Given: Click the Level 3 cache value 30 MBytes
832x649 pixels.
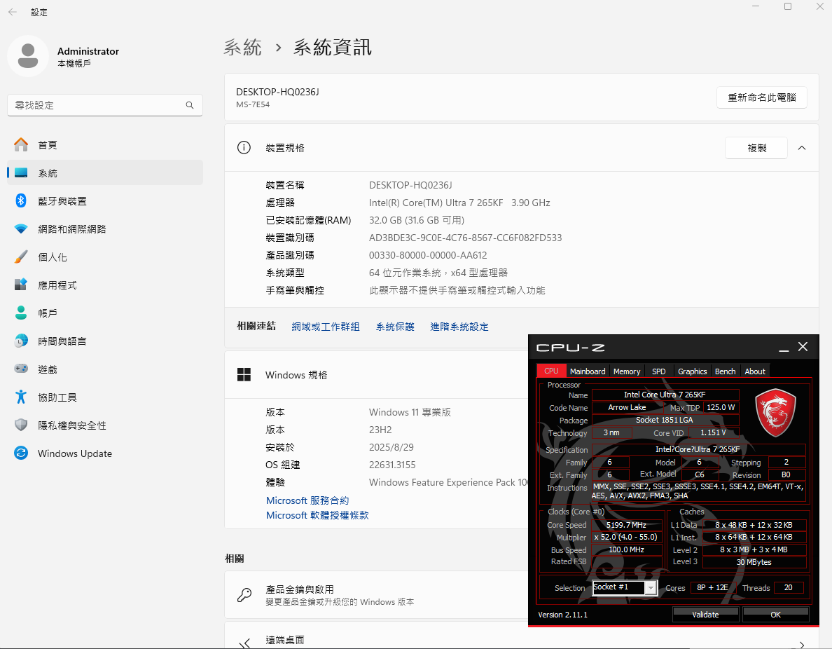Looking at the screenshot, I should pos(754,562).
